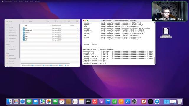Click Finder horizontal scrollbar

coord(45,63)
